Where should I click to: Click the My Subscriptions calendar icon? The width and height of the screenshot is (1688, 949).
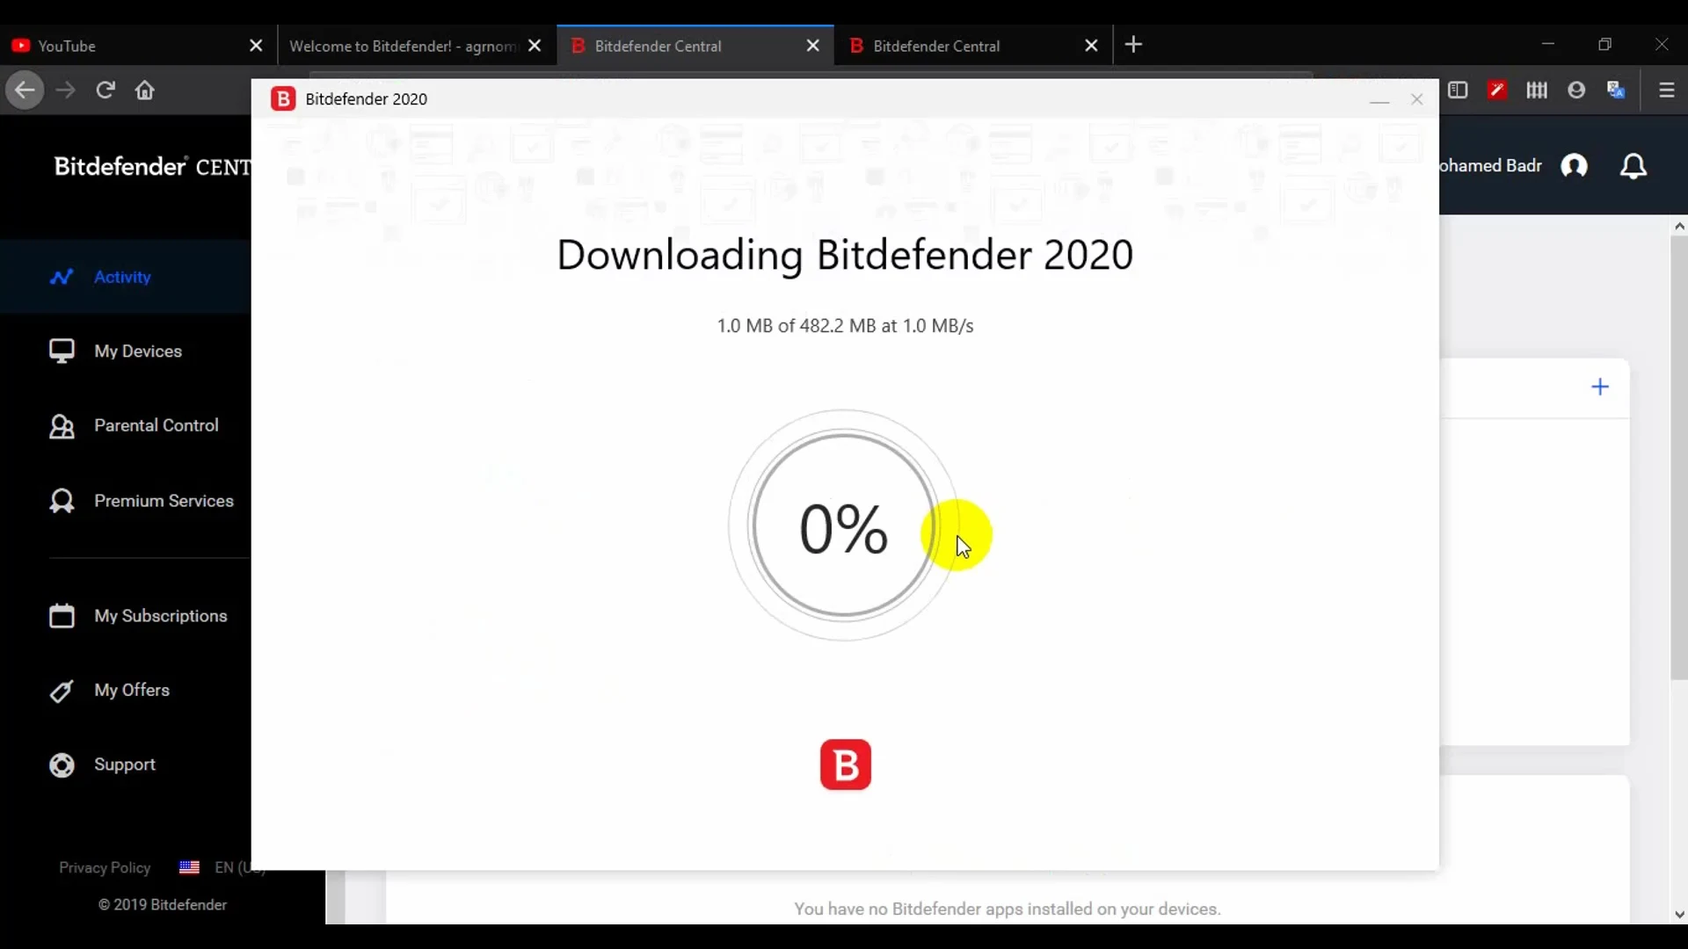pos(62,616)
